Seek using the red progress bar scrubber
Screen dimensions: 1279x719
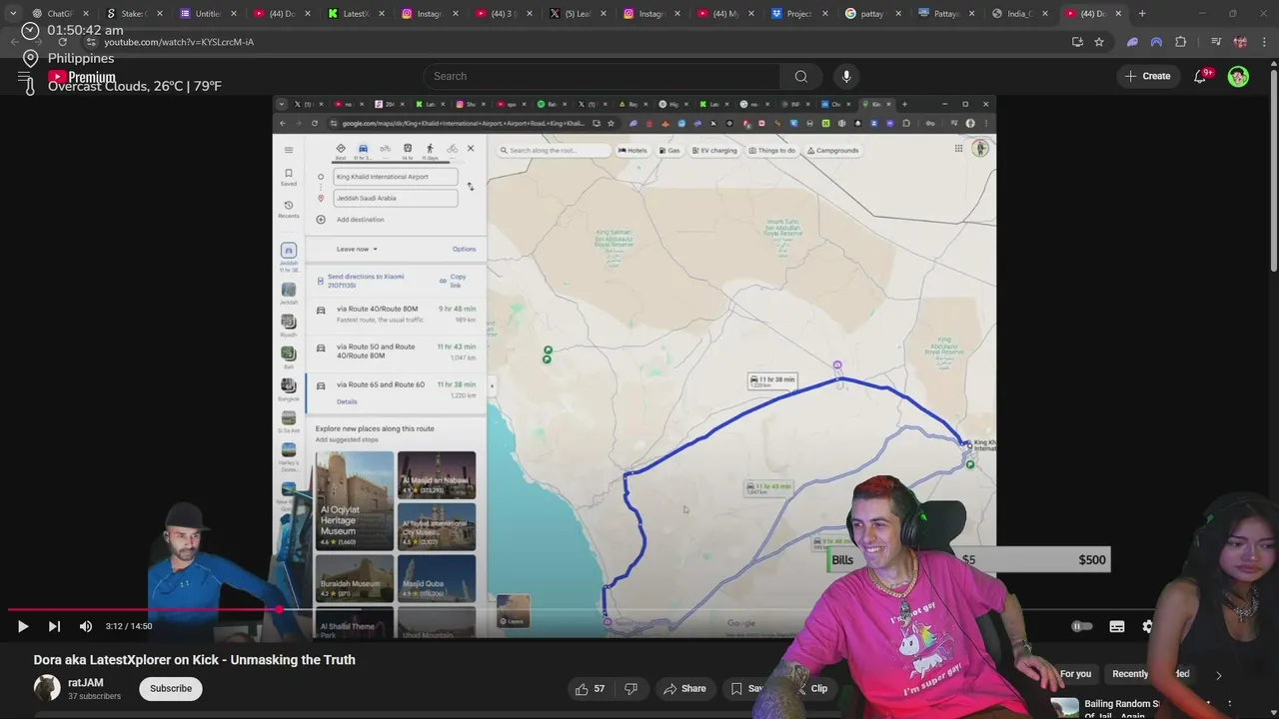(280, 609)
